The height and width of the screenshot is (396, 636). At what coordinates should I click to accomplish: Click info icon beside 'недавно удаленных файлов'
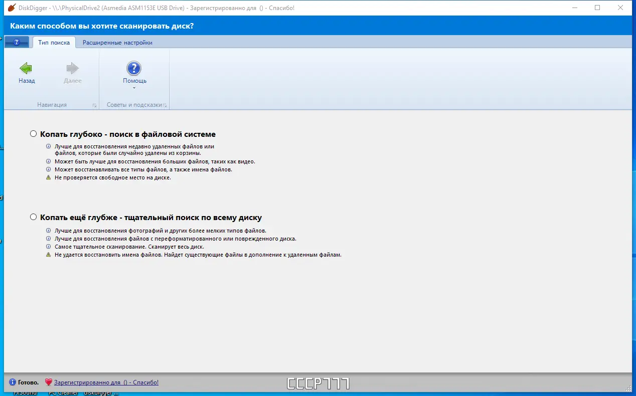49,146
